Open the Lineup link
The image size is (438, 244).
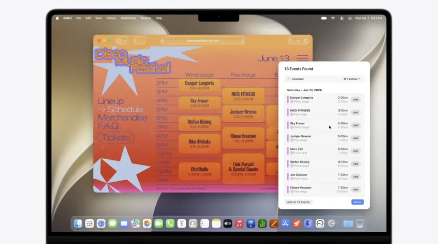click(111, 101)
